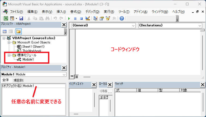Close the イミディエイト window
Screen dimensions: 206x117
coord(94,85)
